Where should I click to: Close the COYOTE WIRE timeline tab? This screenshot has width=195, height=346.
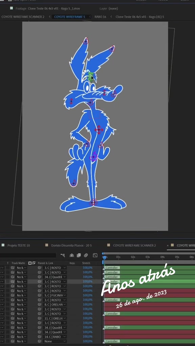(x=168, y=245)
